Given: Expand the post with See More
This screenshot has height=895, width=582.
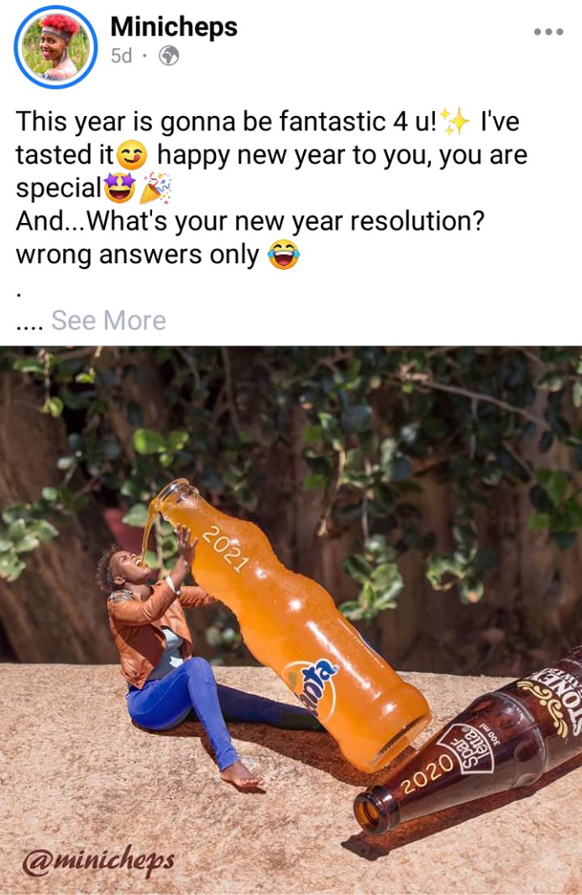Looking at the screenshot, I should [x=108, y=320].
